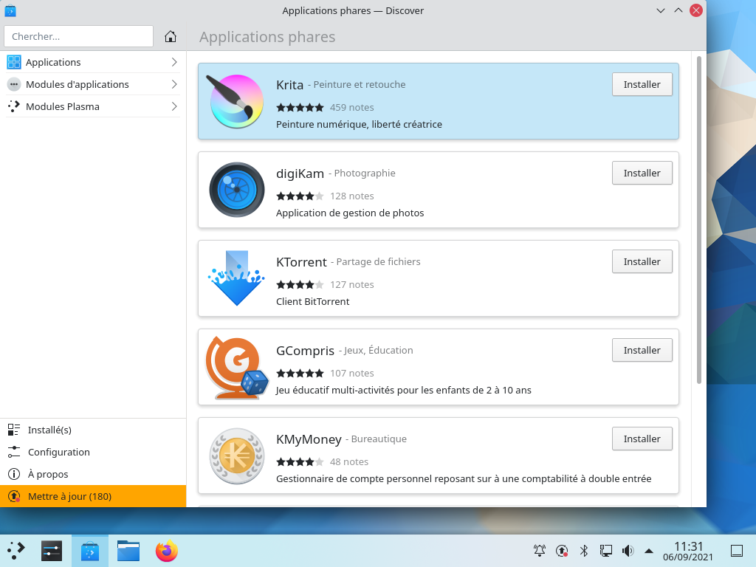756x567 pixels.
Task: Install KTorrent
Action: [x=642, y=262]
